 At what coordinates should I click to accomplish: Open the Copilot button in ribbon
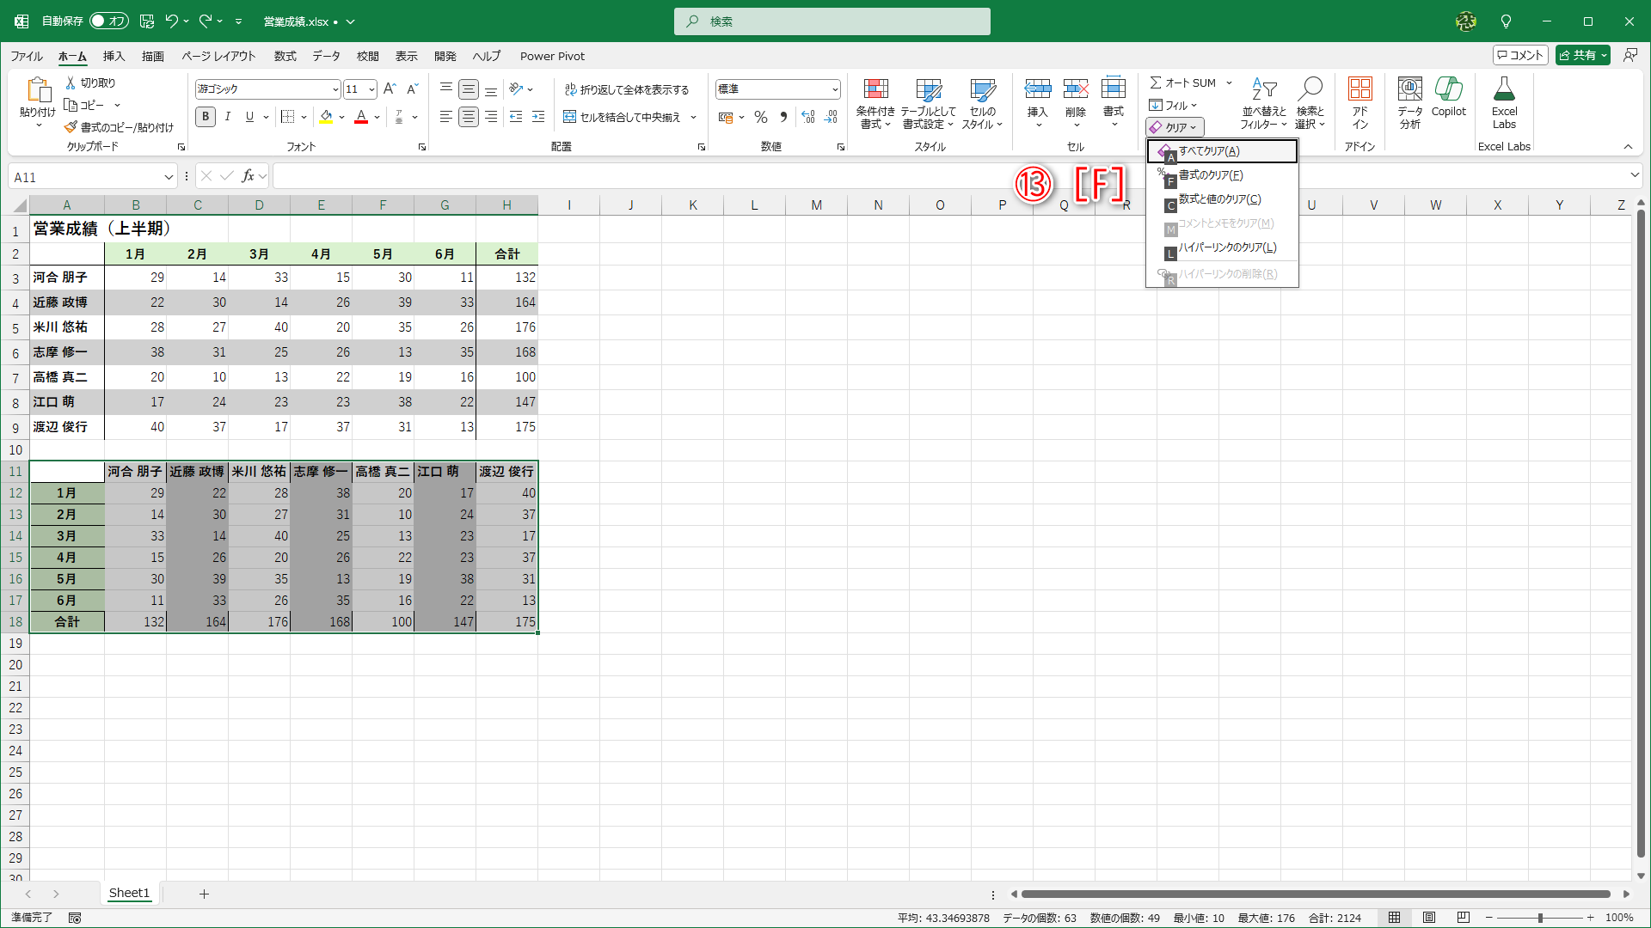1448,89
